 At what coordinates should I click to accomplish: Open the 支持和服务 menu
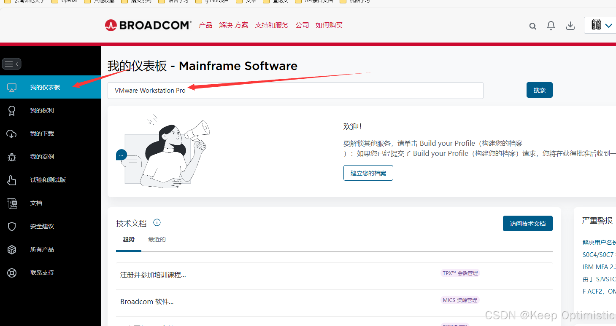click(x=272, y=25)
